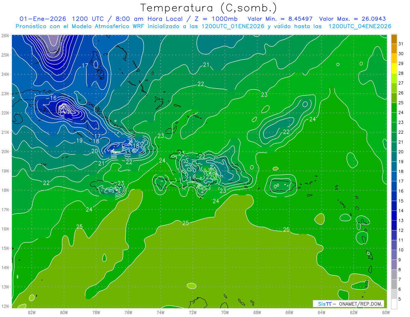Click the "19N" latitude axis label
410x317 pixels.
tap(5, 171)
